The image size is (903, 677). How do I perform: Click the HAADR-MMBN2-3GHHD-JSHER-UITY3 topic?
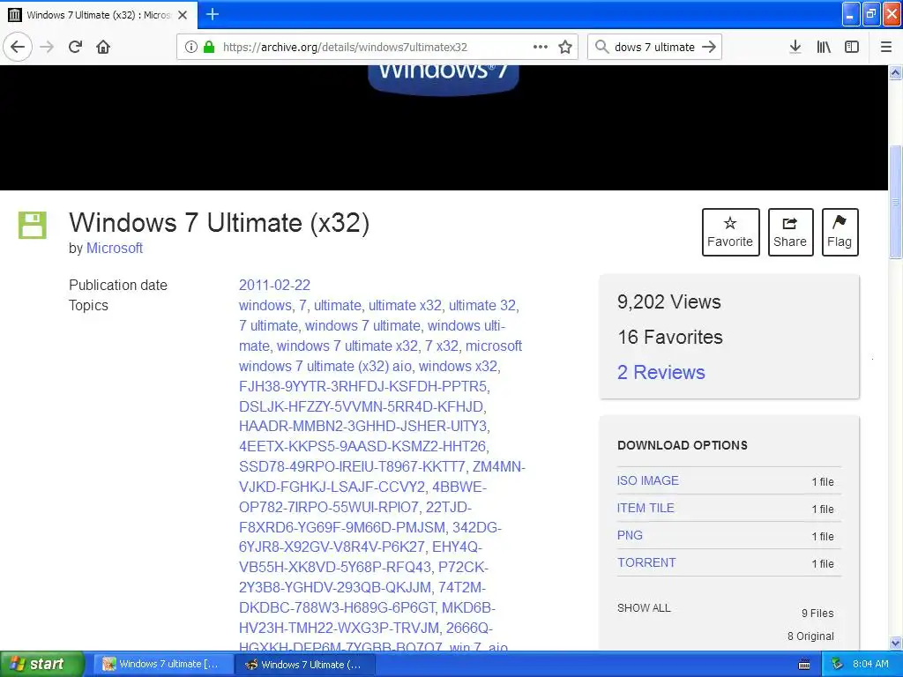point(363,426)
